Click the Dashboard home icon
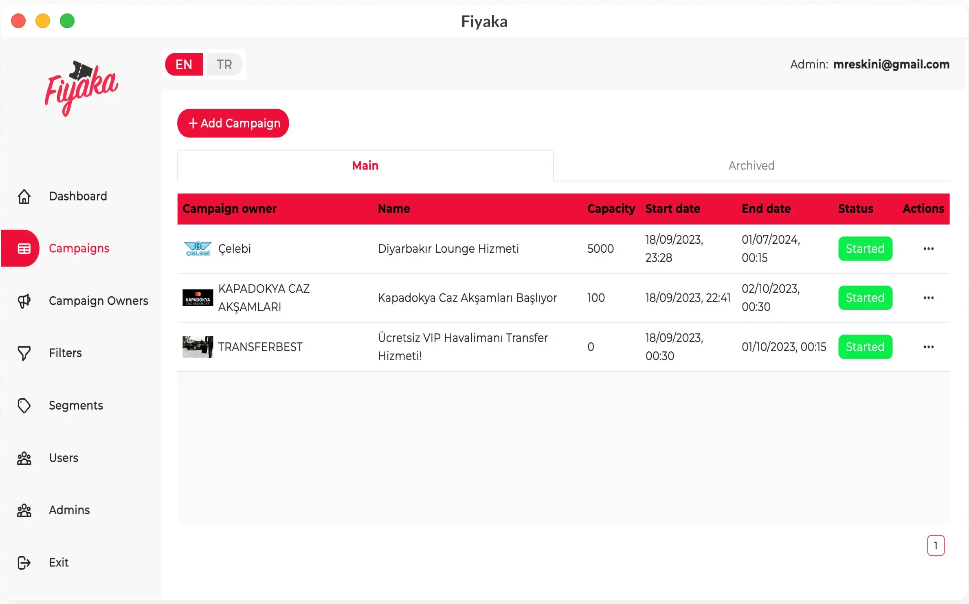The height and width of the screenshot is (604, 969). [x=24, y=196]
